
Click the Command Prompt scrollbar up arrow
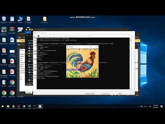click(130, 38)
